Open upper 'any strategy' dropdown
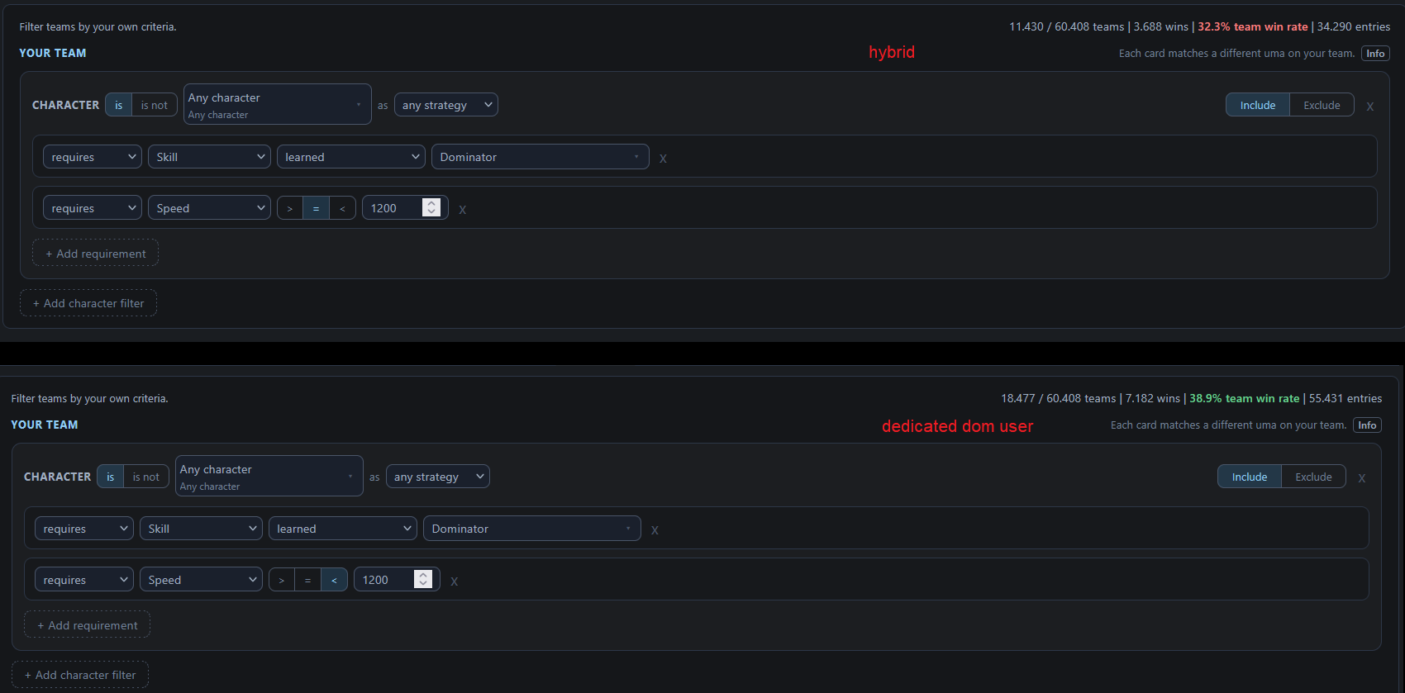1405x693 pixels. 446,105
